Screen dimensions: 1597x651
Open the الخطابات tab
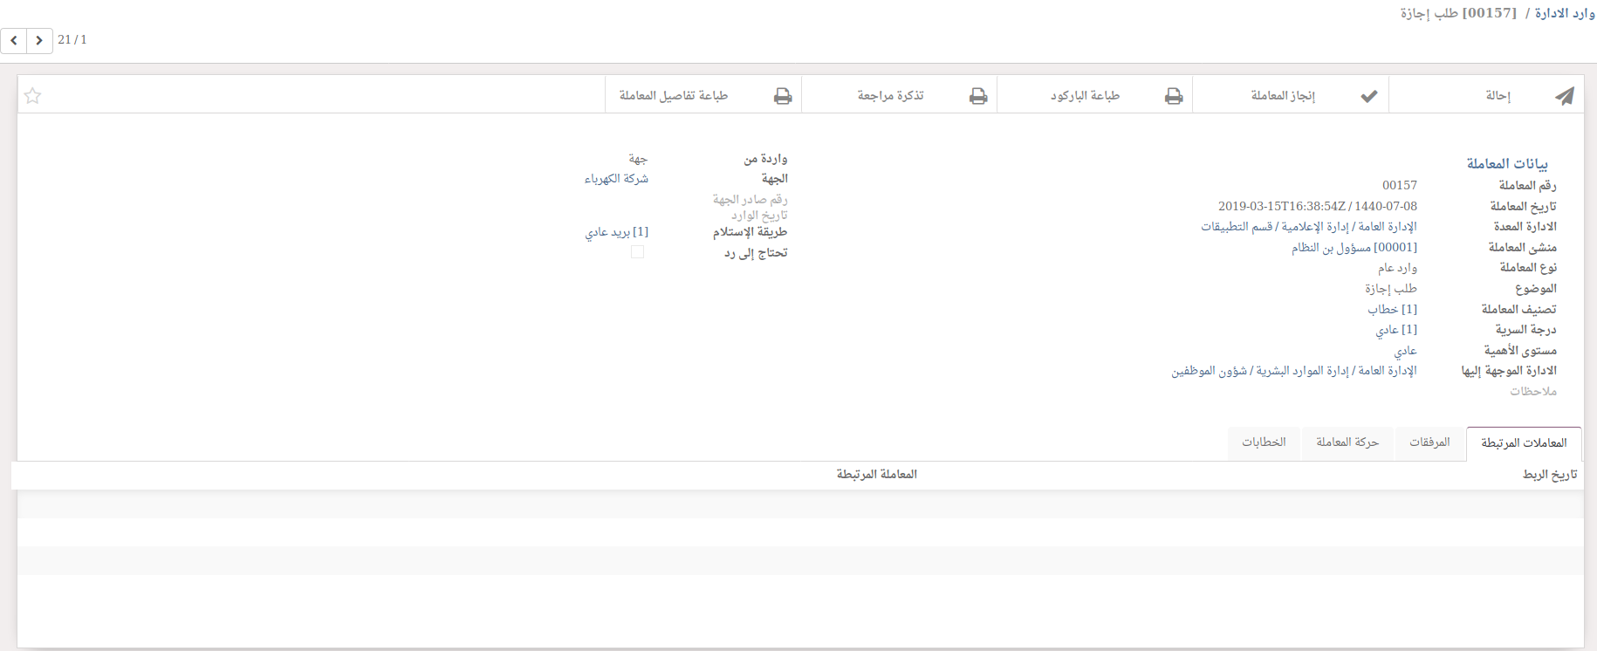tap(1264, 442)
